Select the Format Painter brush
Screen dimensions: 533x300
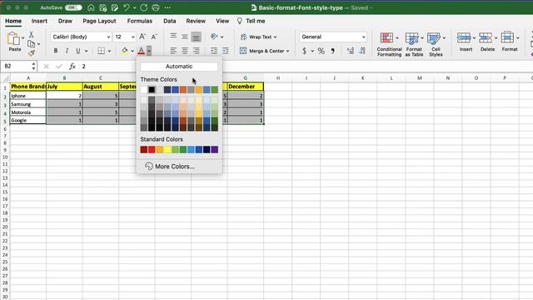[x=32, y=52]
